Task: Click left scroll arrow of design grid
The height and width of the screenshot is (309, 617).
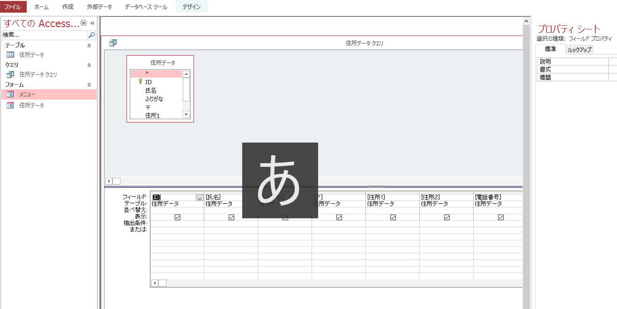Action: (x=155, y=283)
